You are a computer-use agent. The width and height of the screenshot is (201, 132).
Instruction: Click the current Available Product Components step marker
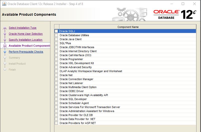pos(5,46)
